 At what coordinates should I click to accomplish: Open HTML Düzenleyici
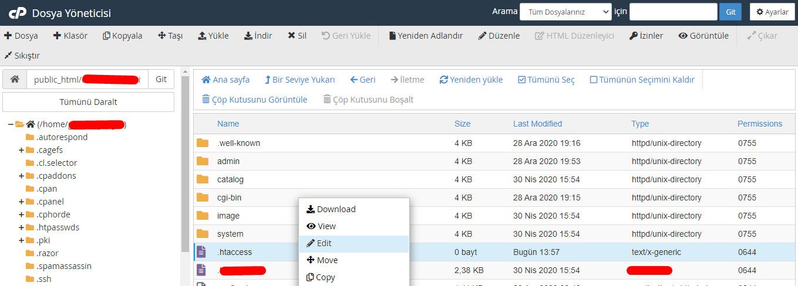[574, 36]
